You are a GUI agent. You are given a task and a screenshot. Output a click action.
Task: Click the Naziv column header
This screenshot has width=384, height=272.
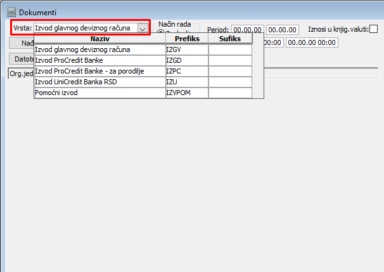click(x=100, y=39)
